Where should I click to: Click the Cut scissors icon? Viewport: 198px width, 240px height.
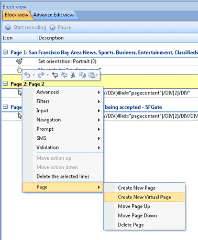coord(73,75)
